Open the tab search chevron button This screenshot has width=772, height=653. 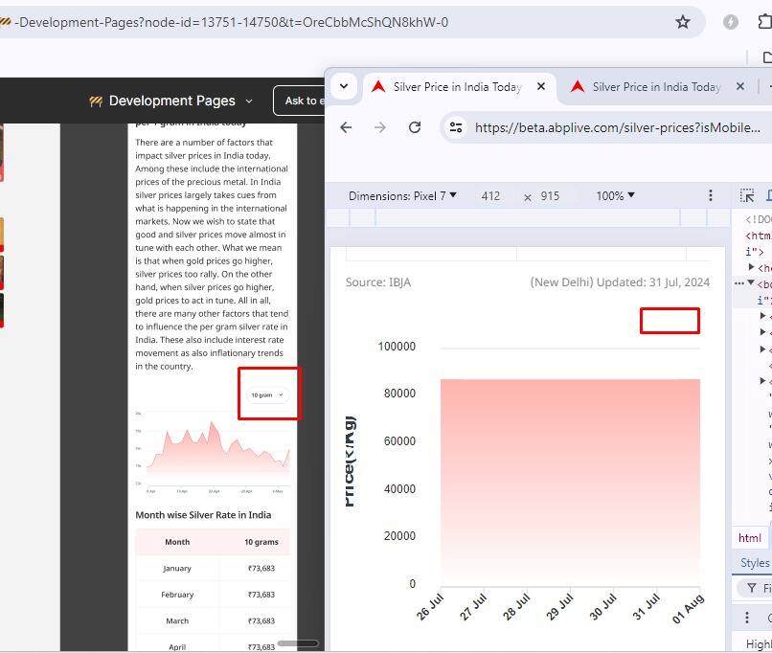344,86
